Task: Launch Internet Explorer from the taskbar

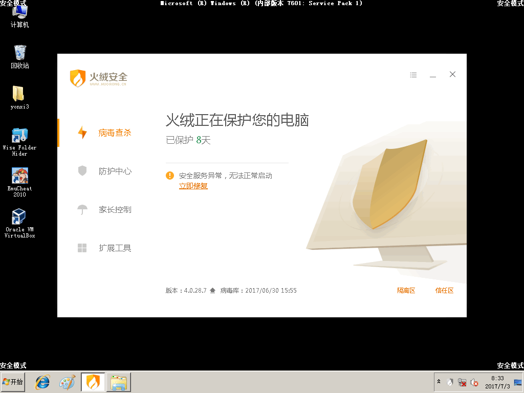Action: pyautogui.click(x=42, y=382)
